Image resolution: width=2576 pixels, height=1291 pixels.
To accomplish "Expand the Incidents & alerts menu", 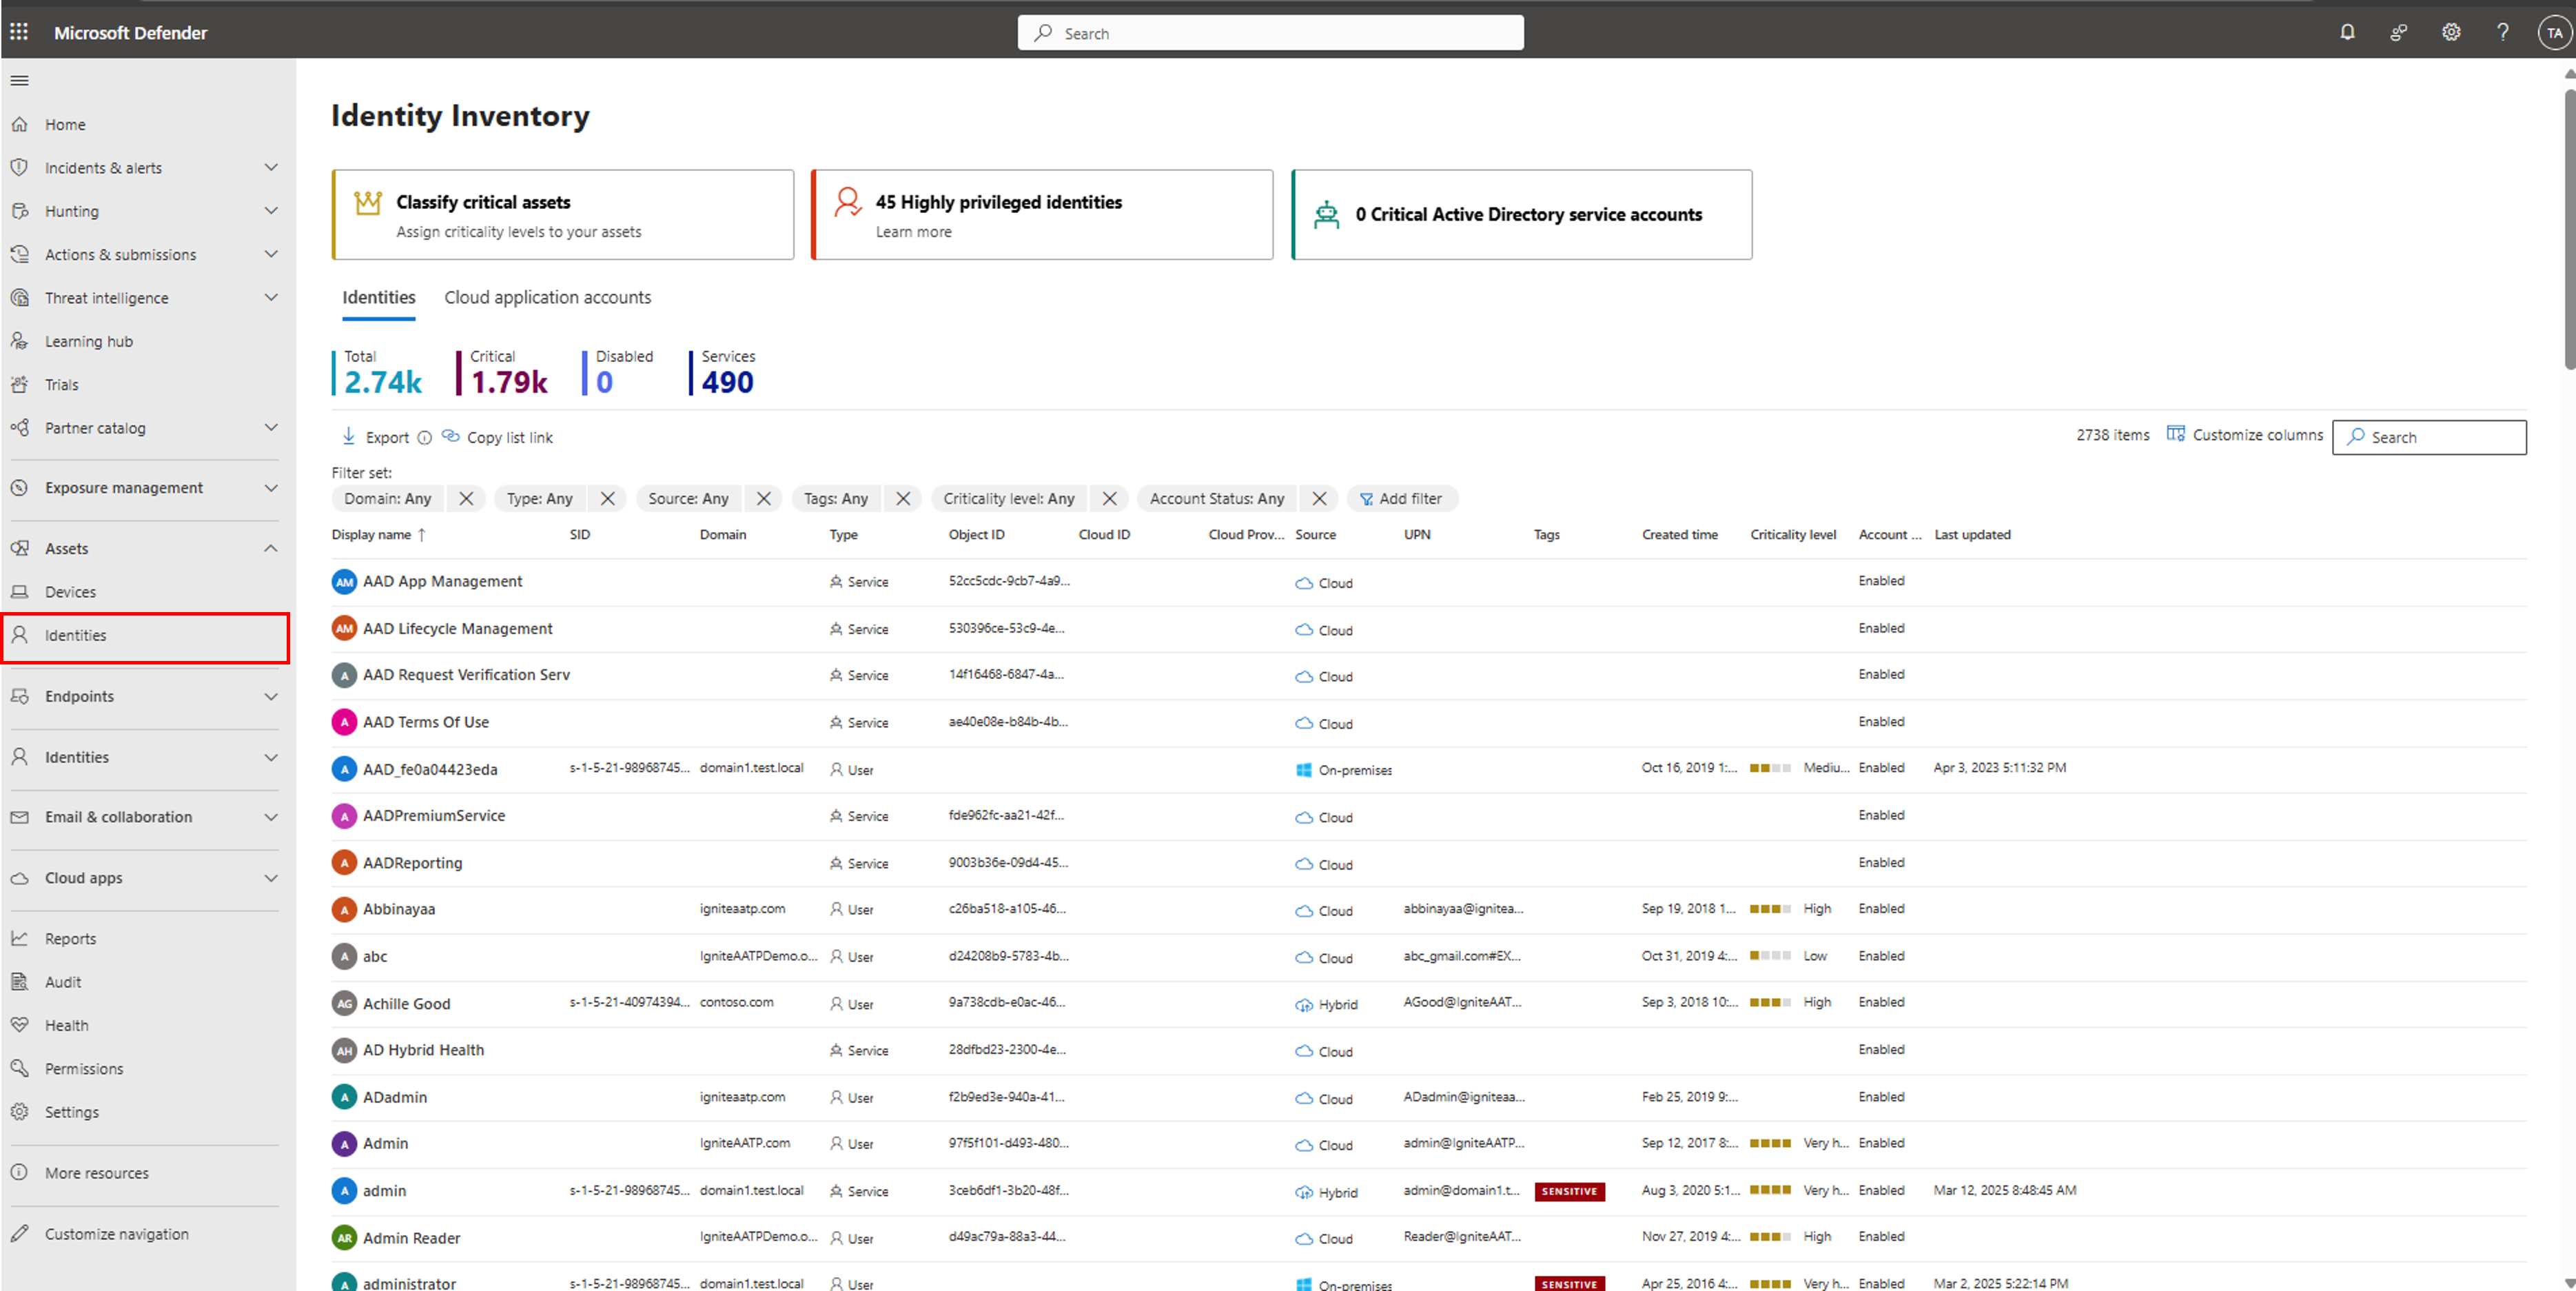I will 271,168.
